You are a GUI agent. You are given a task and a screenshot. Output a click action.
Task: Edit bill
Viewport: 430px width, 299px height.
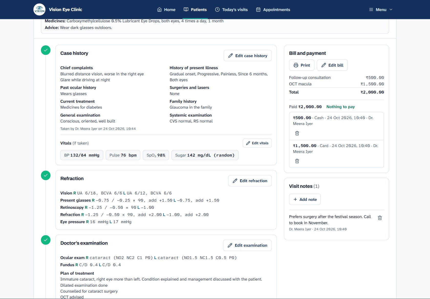pyautogui.click(x=332, y=65)
